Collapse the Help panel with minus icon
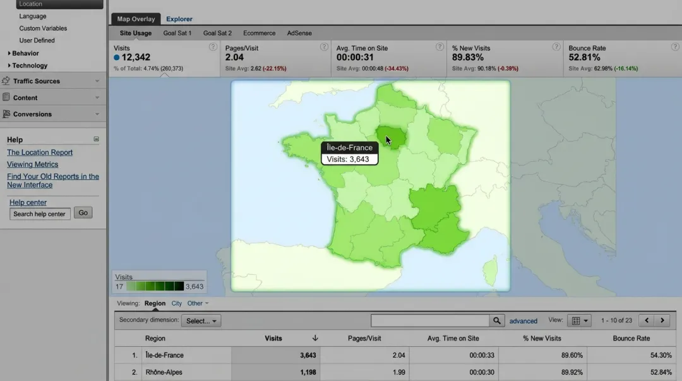 [96, 140]
